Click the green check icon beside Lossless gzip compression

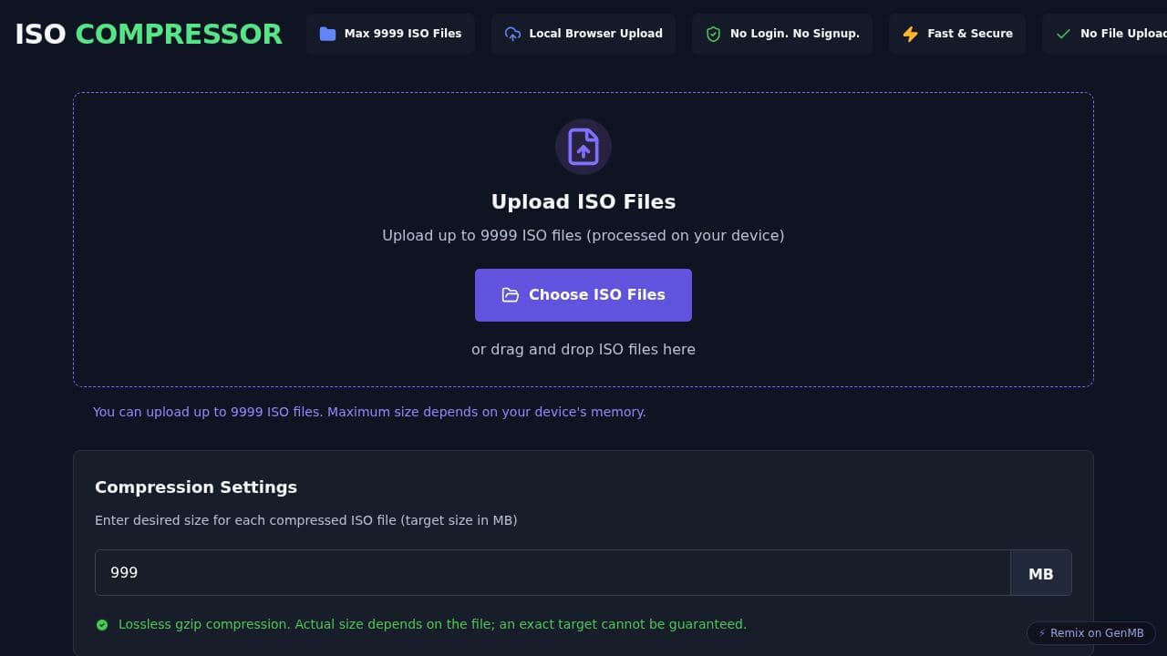[102, 625]
